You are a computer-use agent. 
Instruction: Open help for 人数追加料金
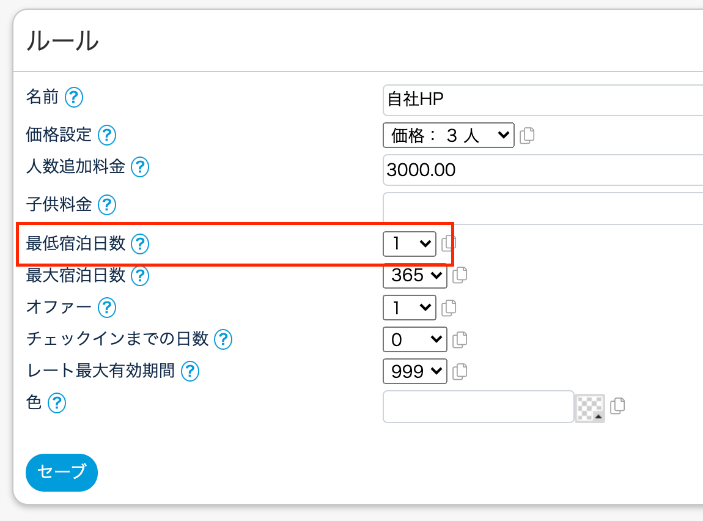141,166
